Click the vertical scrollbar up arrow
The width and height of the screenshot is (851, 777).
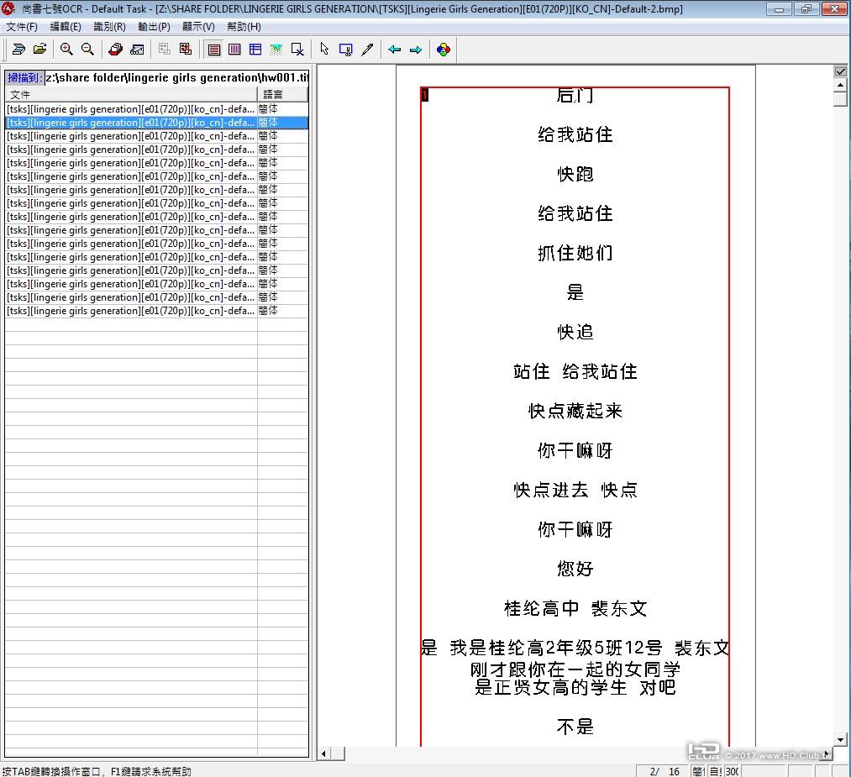click(841, 85)
